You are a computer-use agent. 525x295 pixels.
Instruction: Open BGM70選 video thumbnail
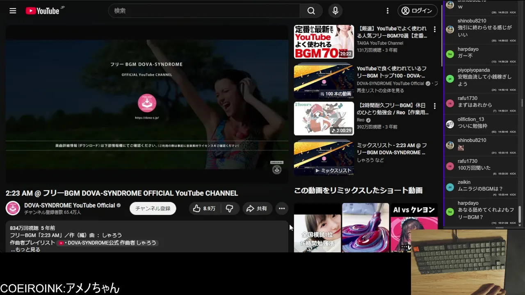click(x=324, y=42)
